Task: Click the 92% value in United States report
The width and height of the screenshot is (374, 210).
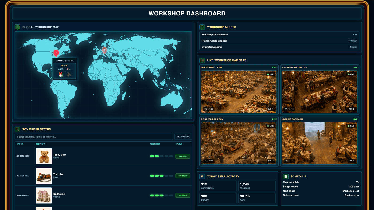Action: [61, 69]
